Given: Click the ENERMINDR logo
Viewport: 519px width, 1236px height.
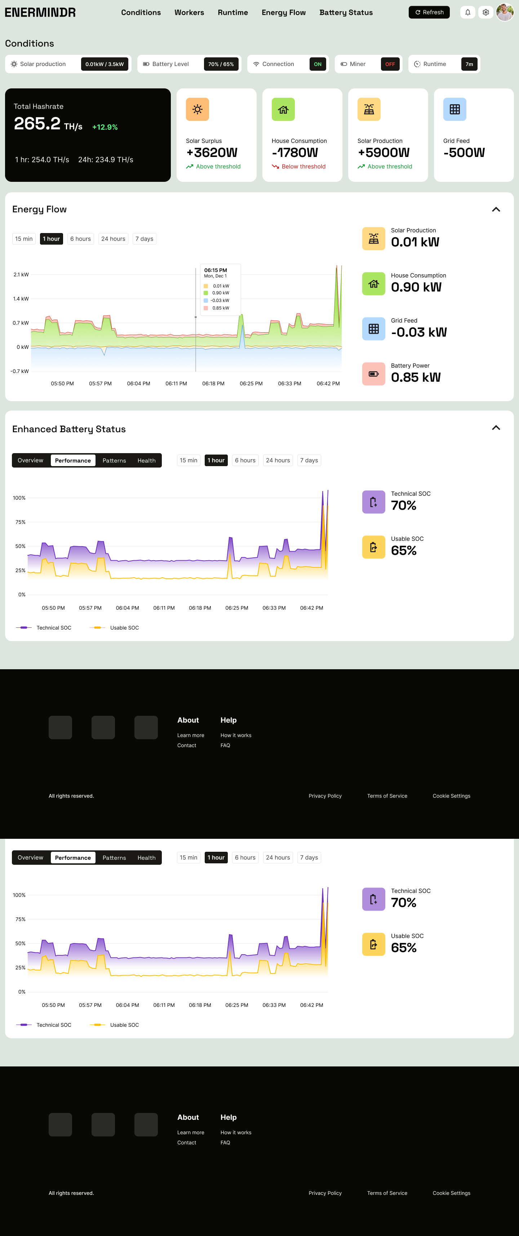Looking at the screenshot, I should (40, 13).
